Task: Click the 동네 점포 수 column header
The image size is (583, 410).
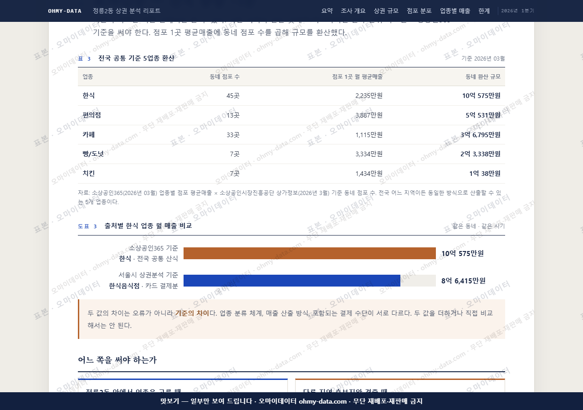Action: 225,77
